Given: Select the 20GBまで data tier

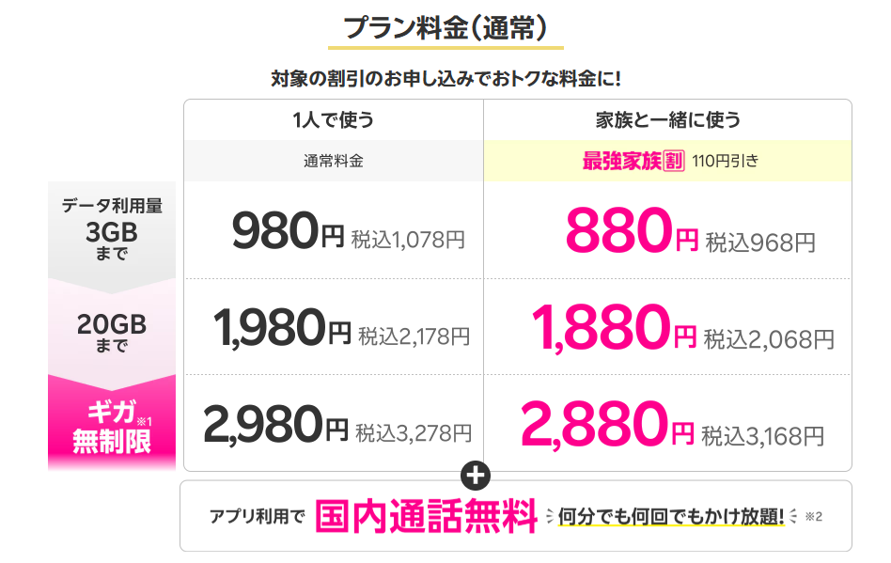Looking at the screenshot, I should pos(112,332).
